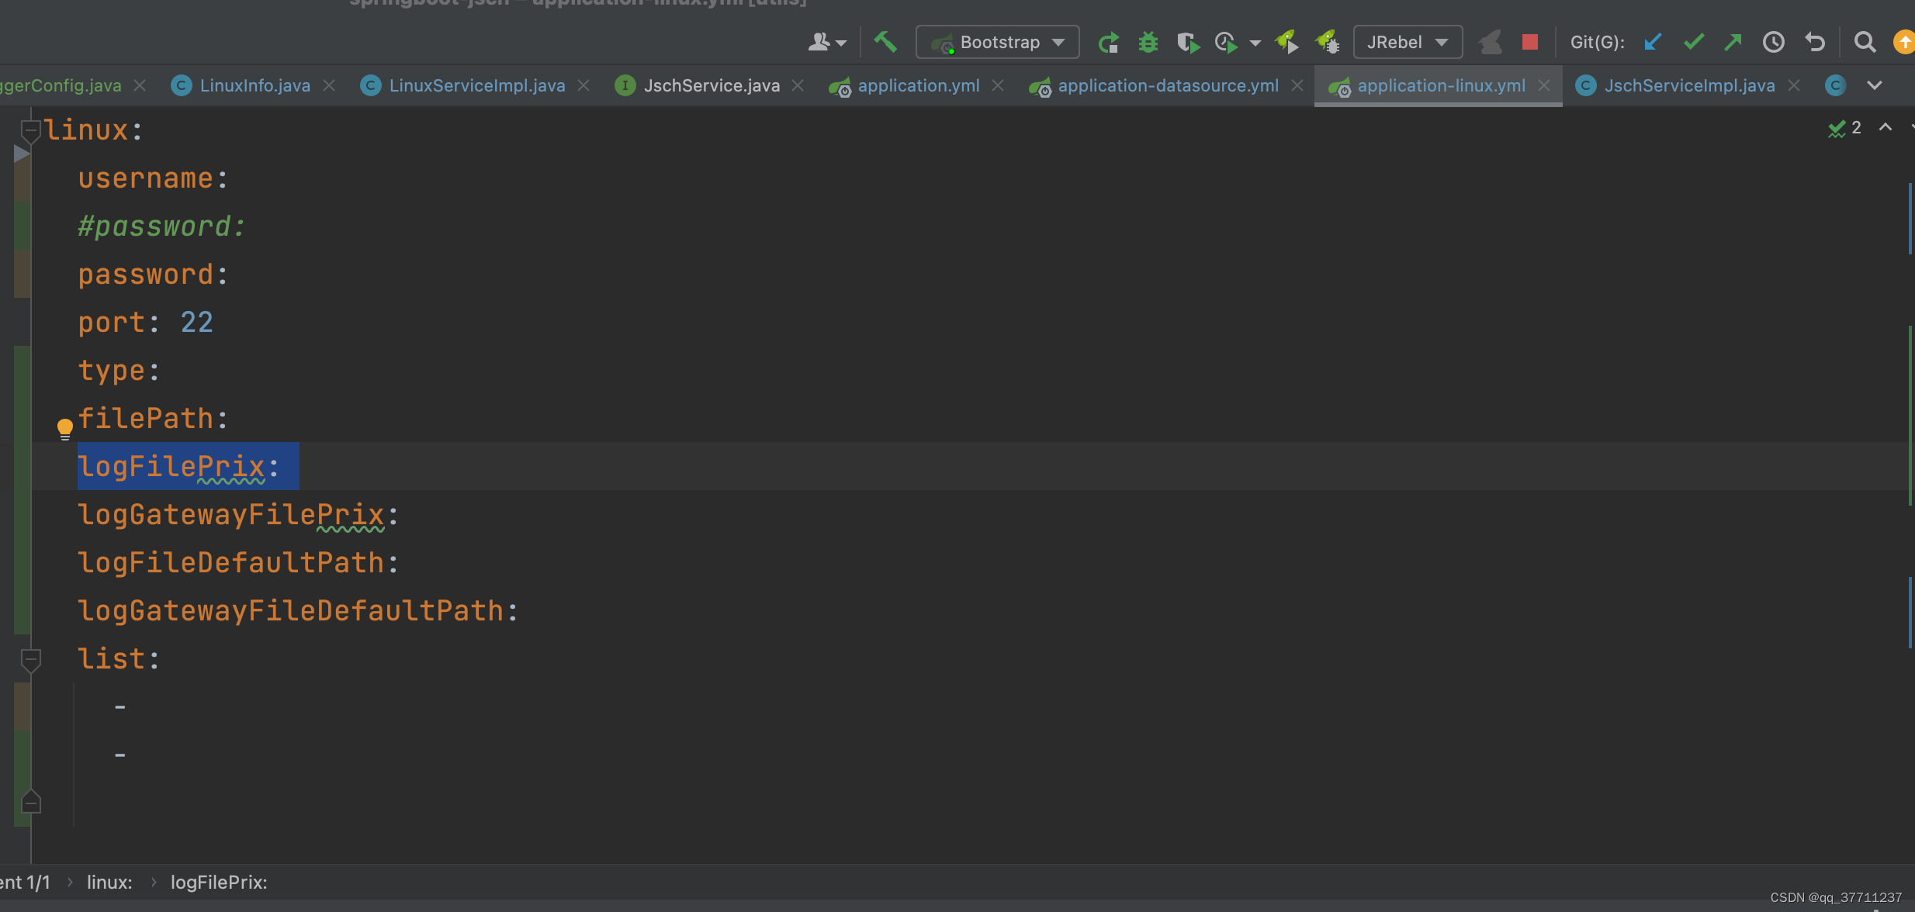Screen dimensions: 1915x912
Task: Show Git history clock icon
Action: click(x=1773, y=42)
